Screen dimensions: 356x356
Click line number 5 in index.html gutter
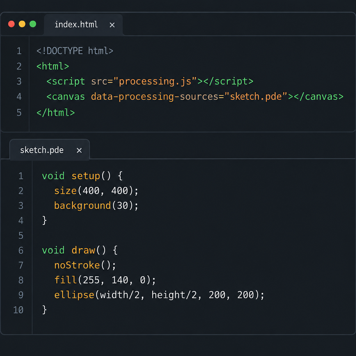pos(19,113)
